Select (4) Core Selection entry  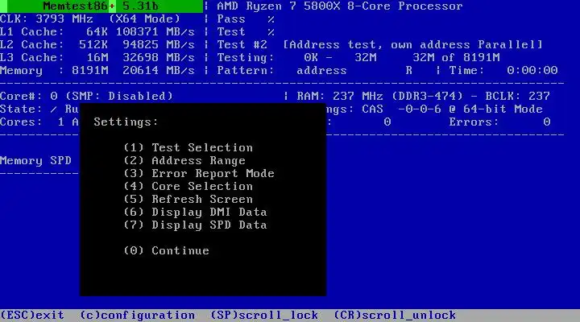[x=188, y=186]
